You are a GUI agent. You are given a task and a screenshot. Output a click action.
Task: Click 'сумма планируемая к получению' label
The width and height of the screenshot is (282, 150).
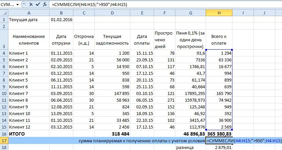[x=142, y=141]
